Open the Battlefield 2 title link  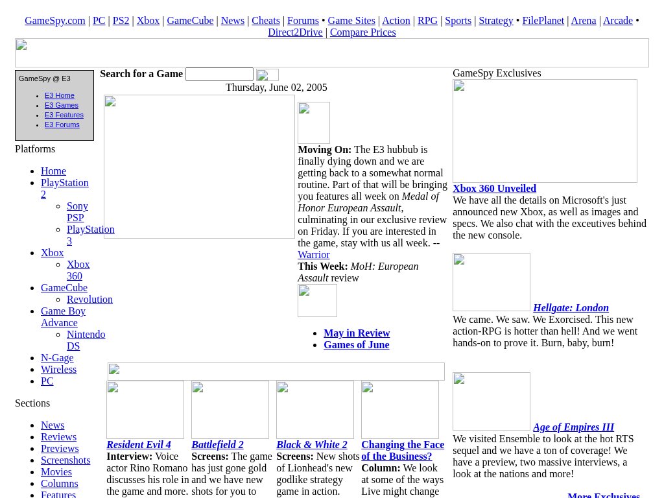(217, 445)
